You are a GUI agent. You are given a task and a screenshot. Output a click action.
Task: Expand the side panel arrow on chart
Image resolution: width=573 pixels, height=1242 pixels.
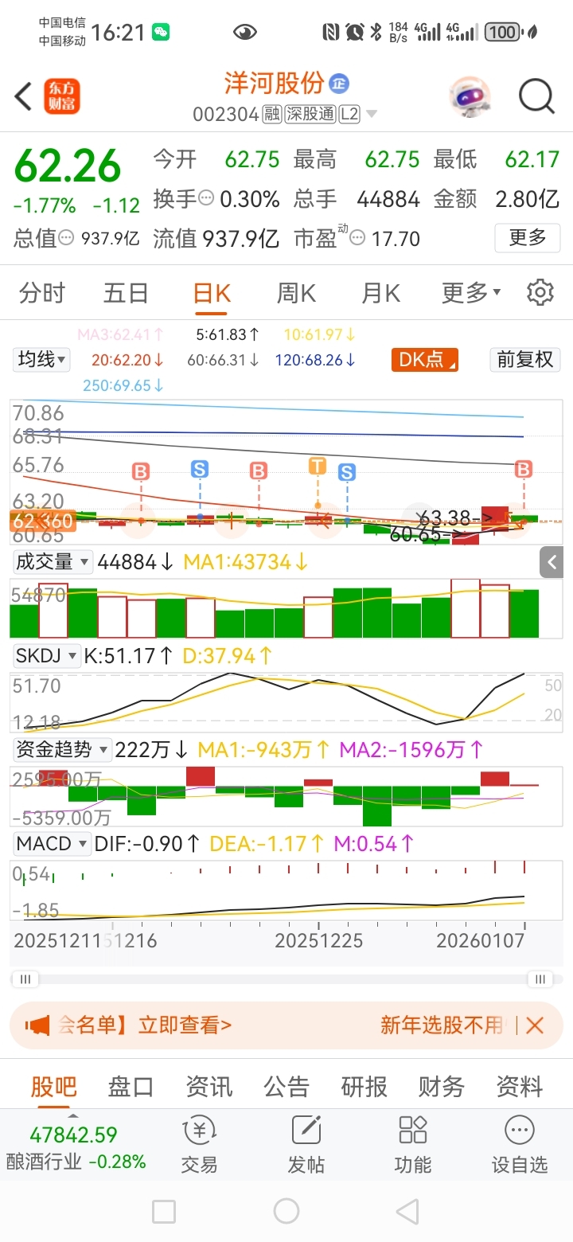552,562
